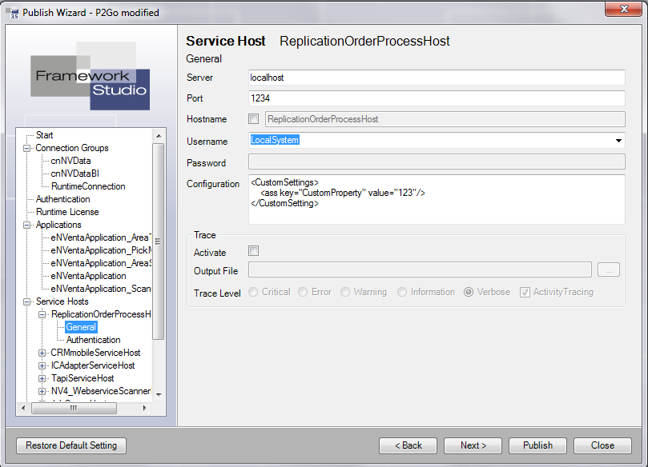648x467 pixels.
Task: Expand the CRMmobileServiceHost node
Action: [42, 353]
